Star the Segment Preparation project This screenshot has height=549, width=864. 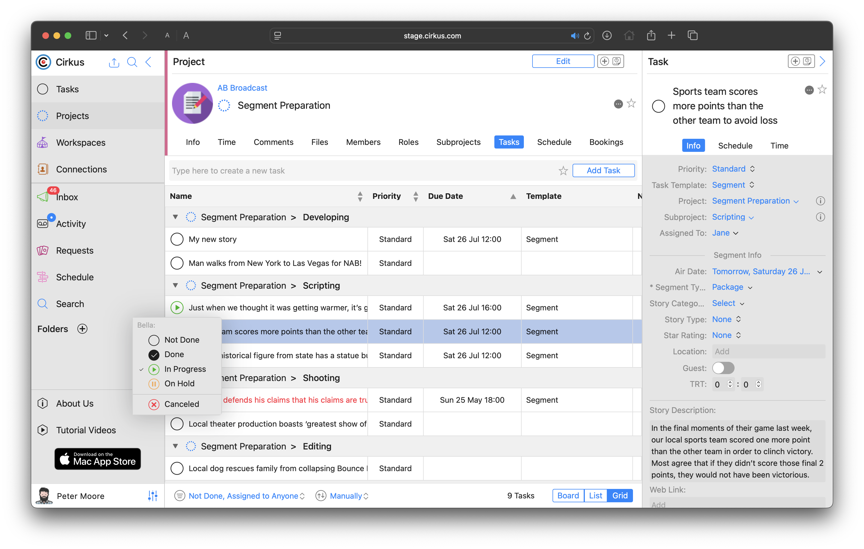(631, 104)
